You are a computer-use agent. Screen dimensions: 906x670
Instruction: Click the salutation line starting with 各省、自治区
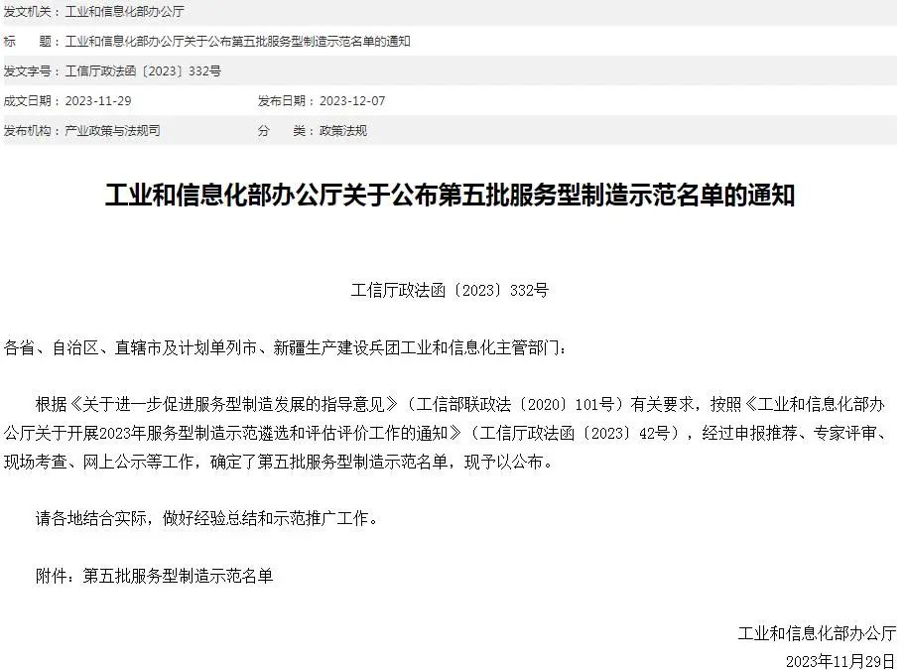(286, 348)
